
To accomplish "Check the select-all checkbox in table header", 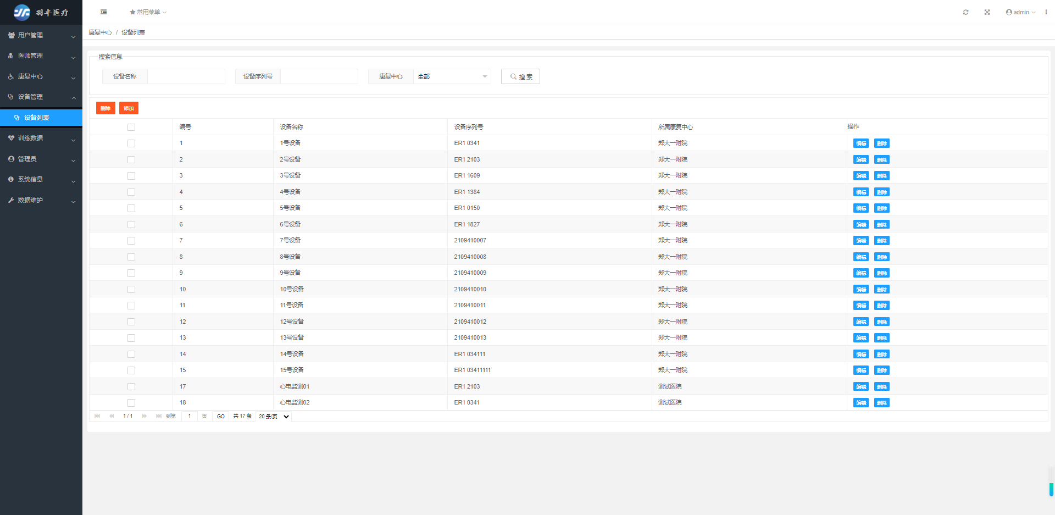I will click(x=131, y=127).
